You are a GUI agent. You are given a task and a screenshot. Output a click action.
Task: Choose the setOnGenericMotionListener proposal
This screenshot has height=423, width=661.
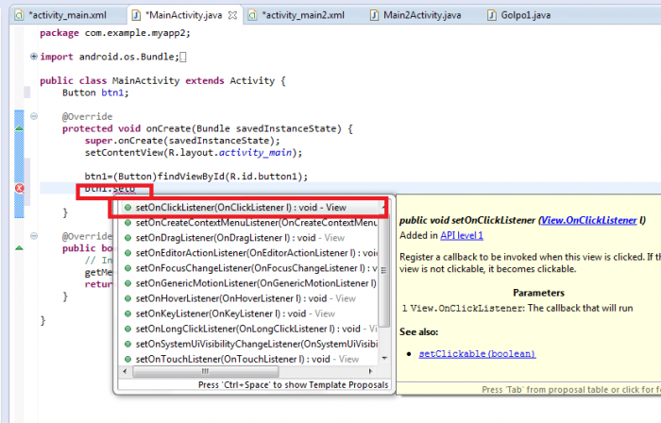pyautogui.click(x=249, y=283)
